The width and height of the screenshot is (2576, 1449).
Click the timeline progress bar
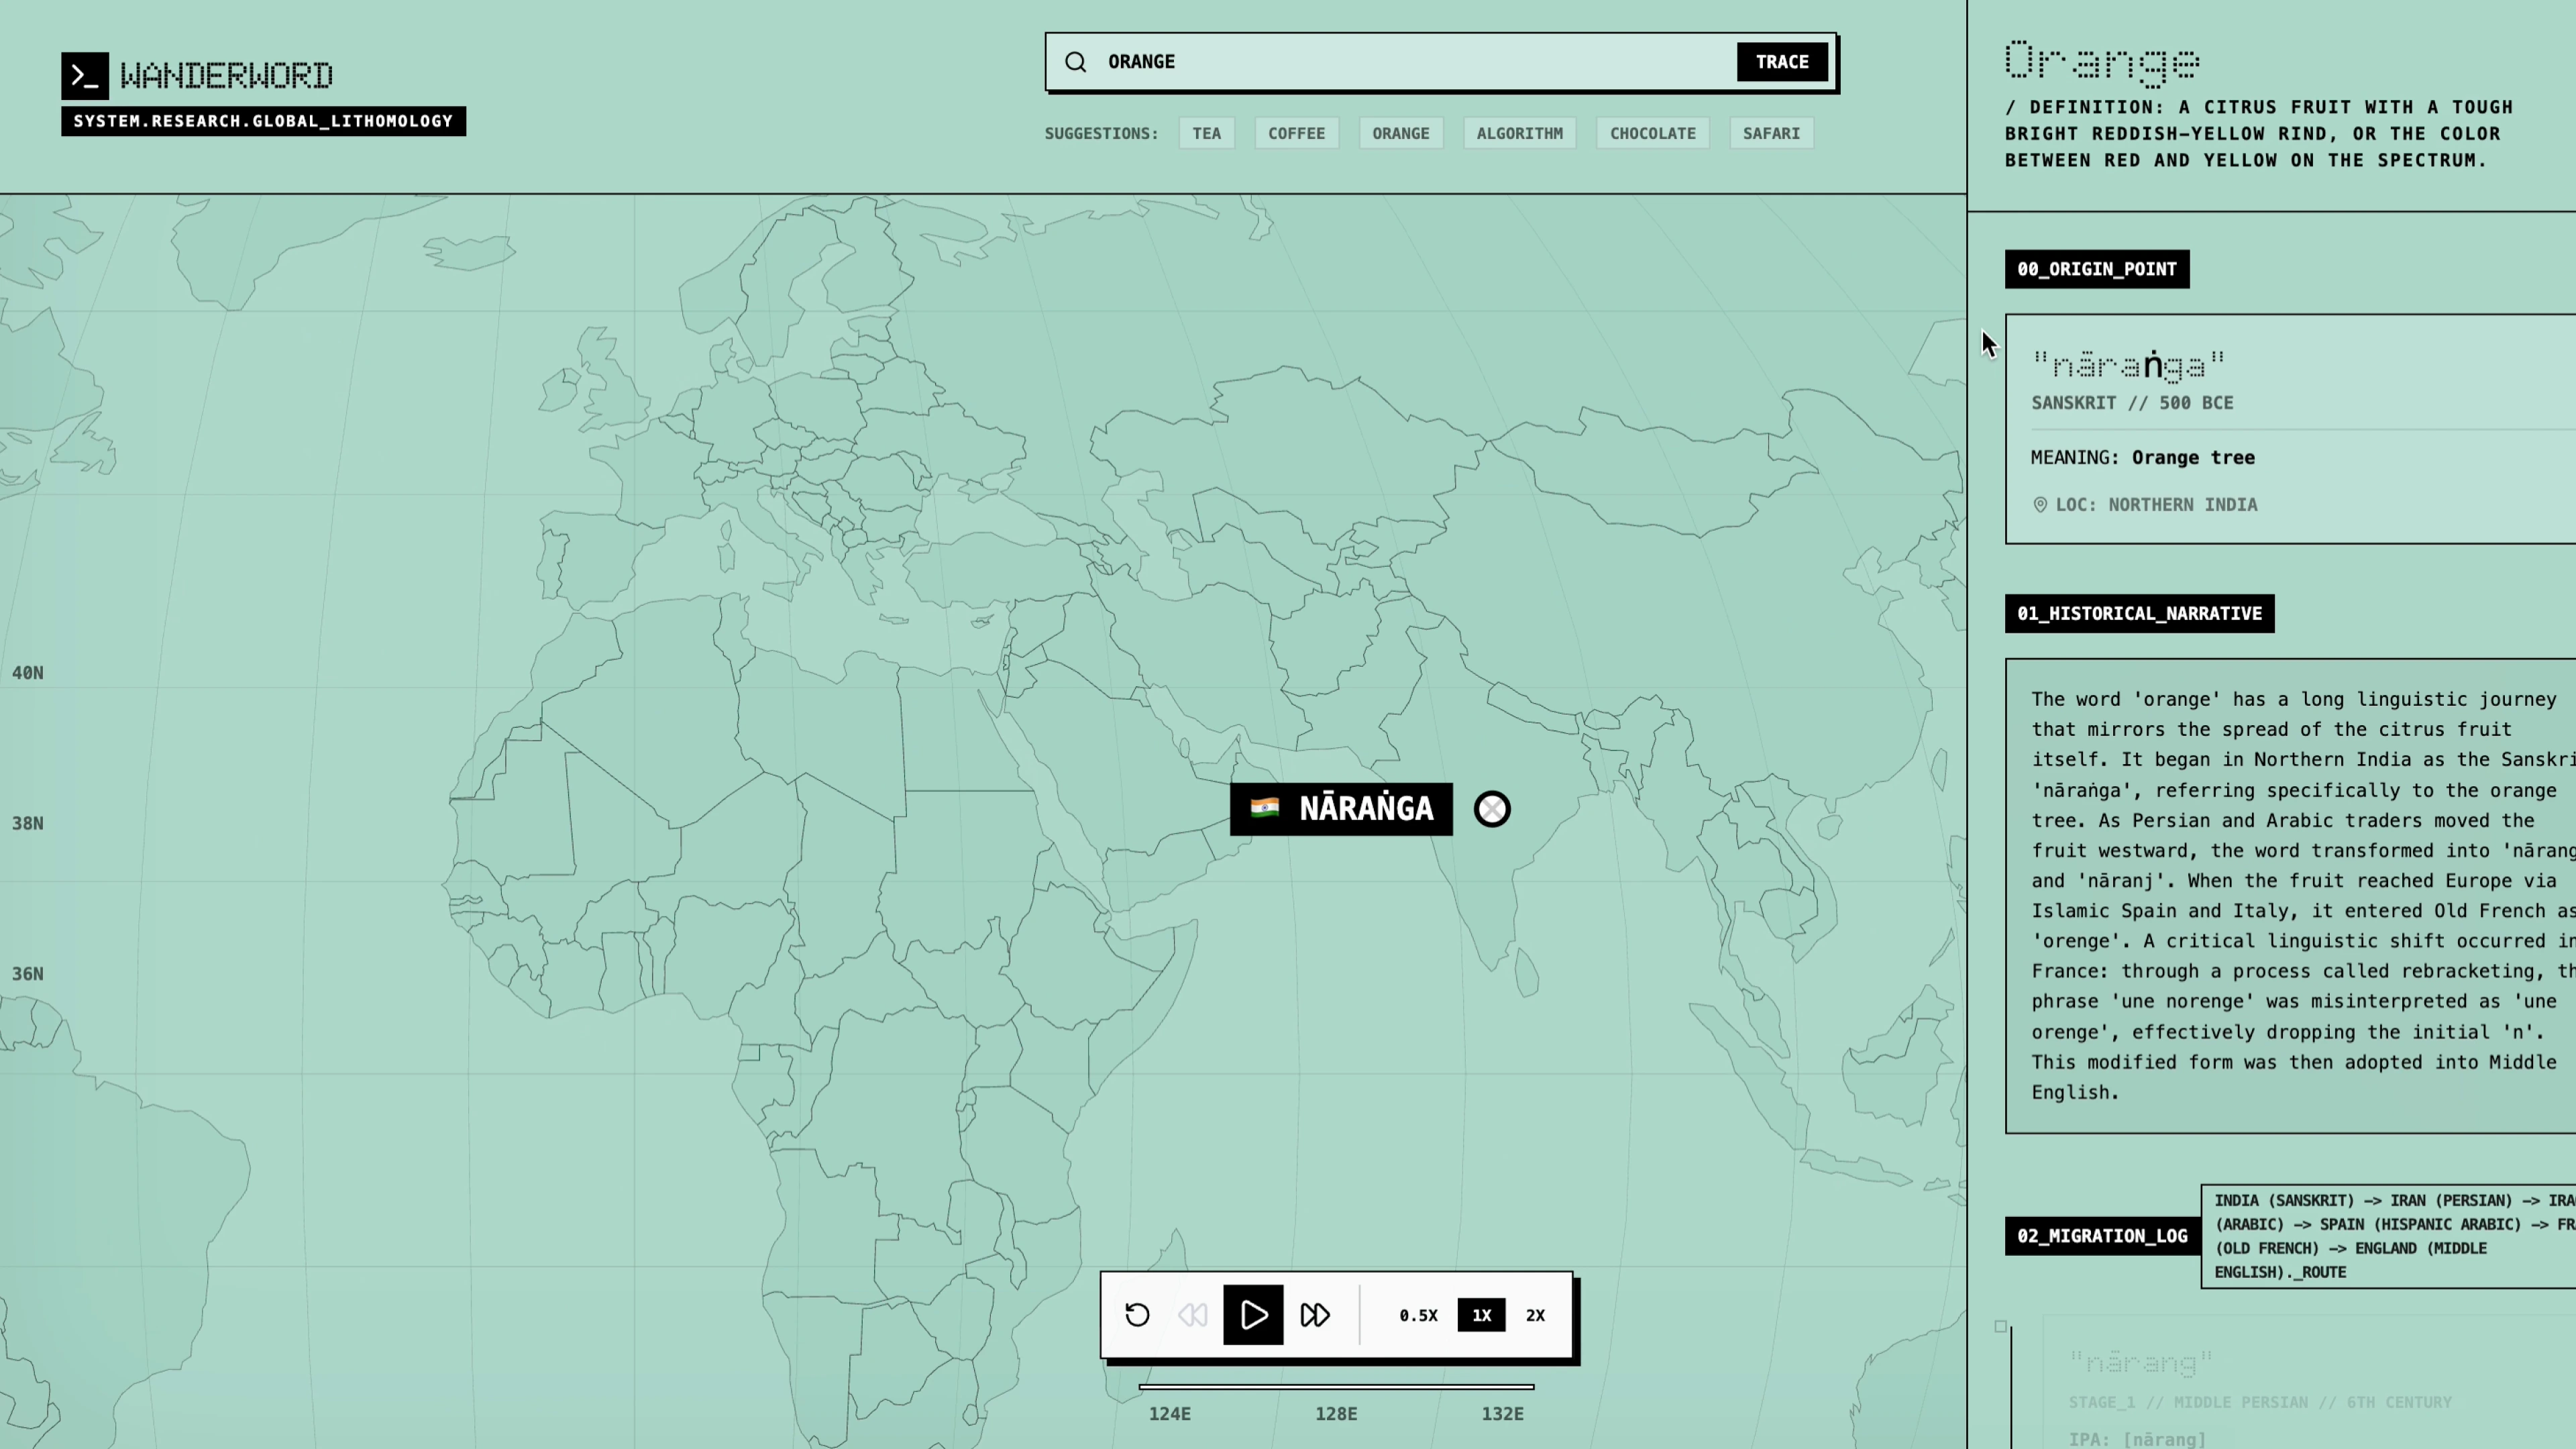coord(1336,1387)
